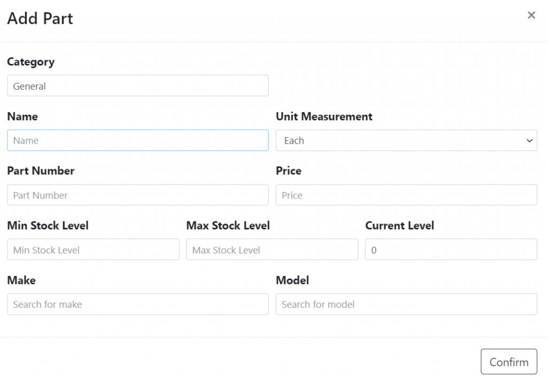Click the Current Level field showing 0

[451, 250]
